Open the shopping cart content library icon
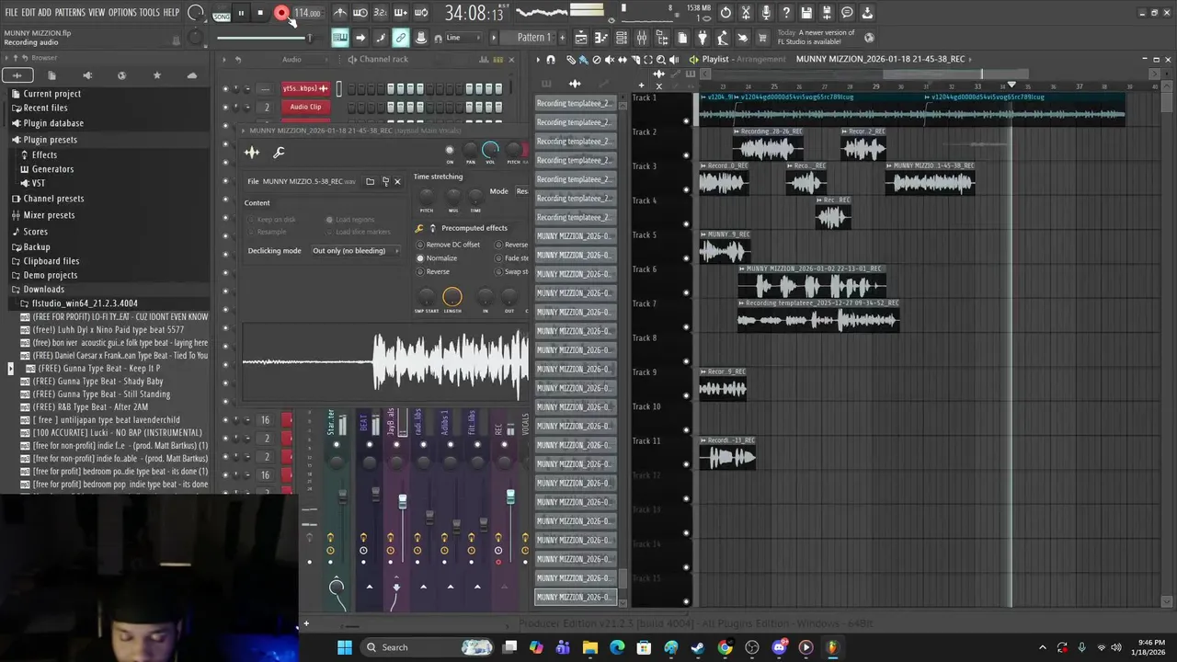The image size is (1177, 662). [x=762, y=38]
